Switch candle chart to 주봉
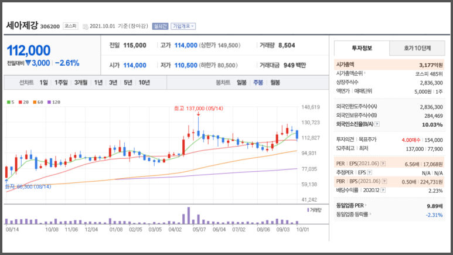This screenshot has width=453, height=255. point(258,83)
